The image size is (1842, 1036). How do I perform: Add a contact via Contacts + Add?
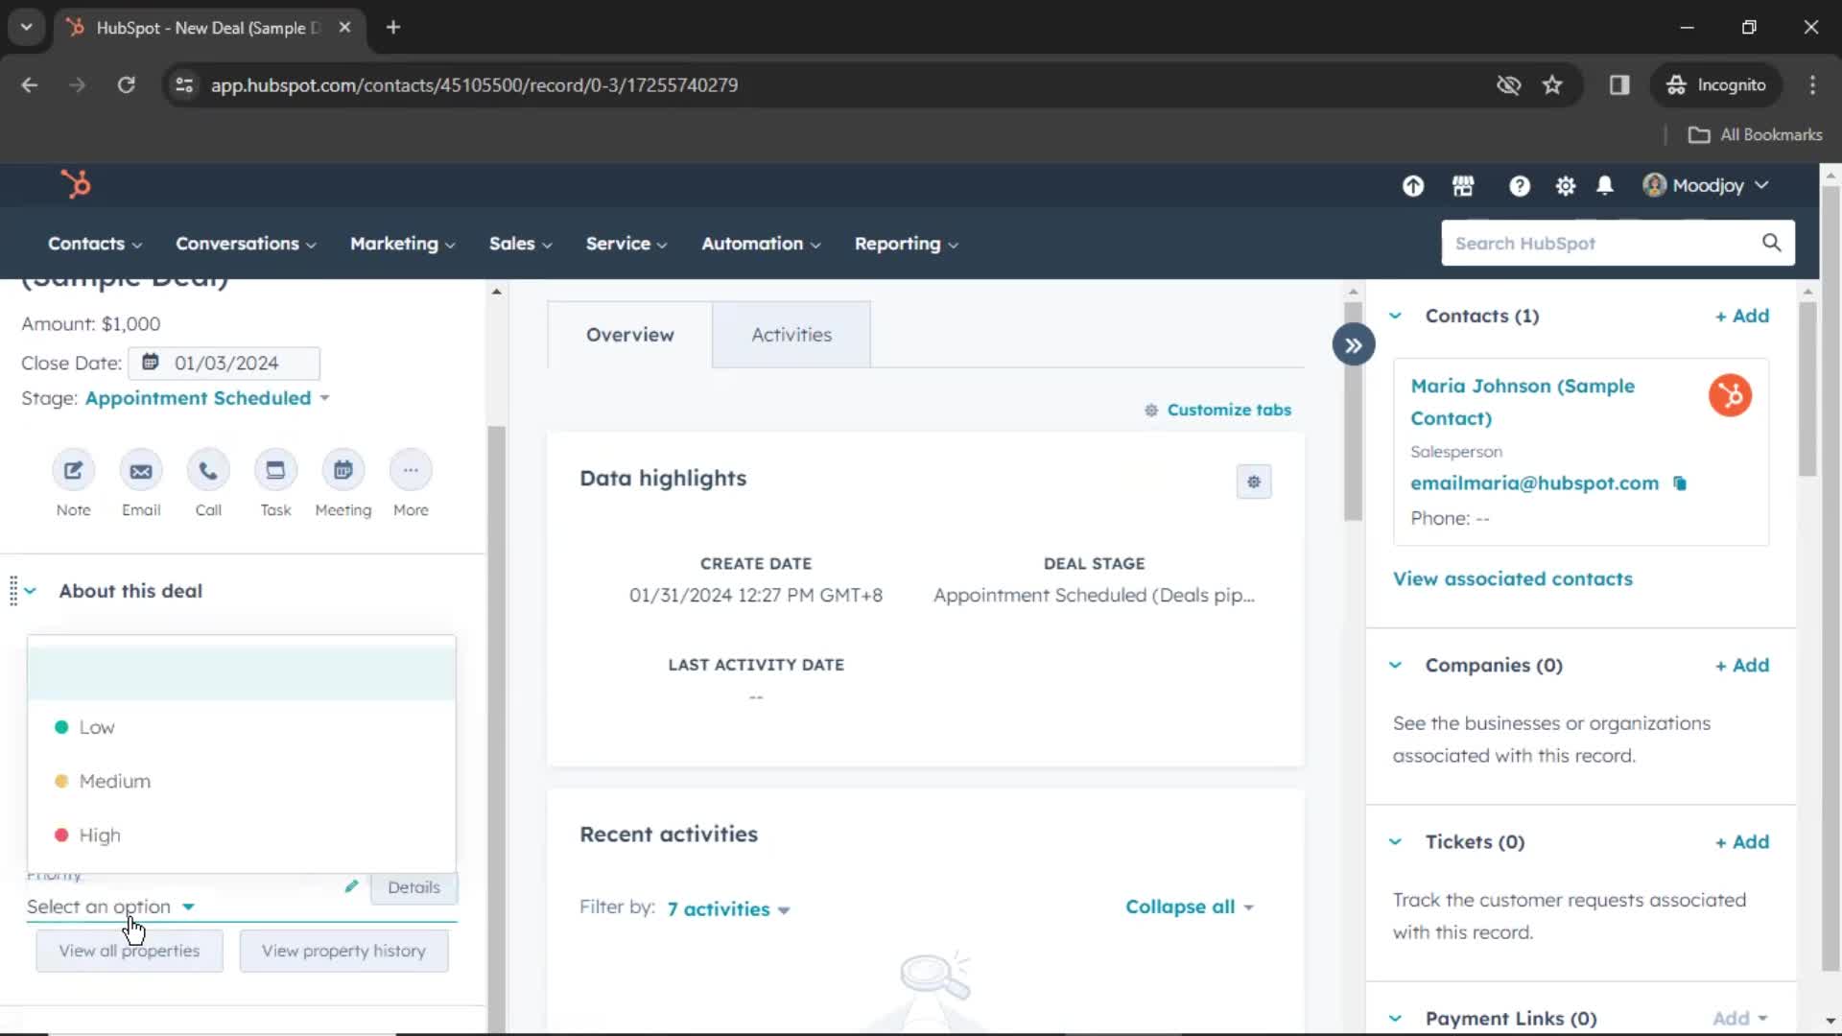point(1742,316)
